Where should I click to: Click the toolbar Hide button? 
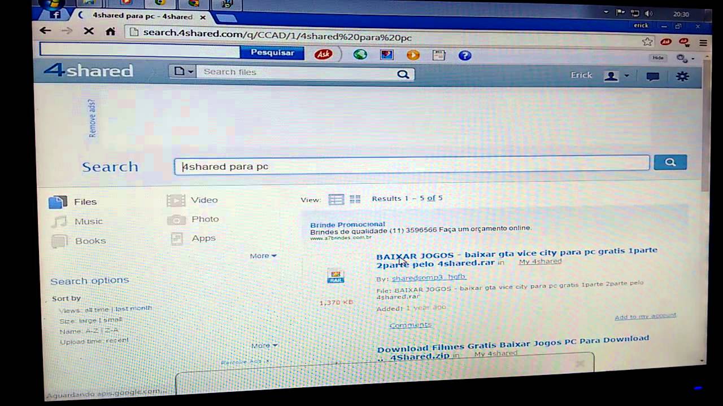click(658, 58)
